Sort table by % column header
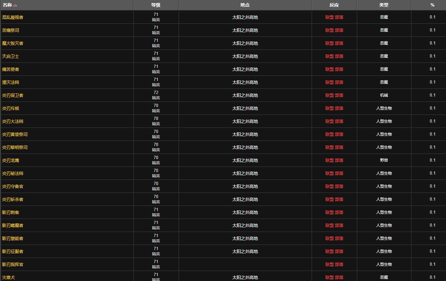 432,5
